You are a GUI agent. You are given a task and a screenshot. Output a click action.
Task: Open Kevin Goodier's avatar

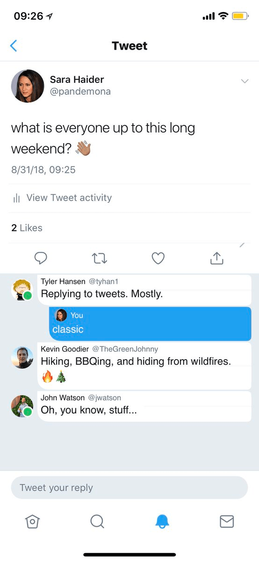[22, 357]
